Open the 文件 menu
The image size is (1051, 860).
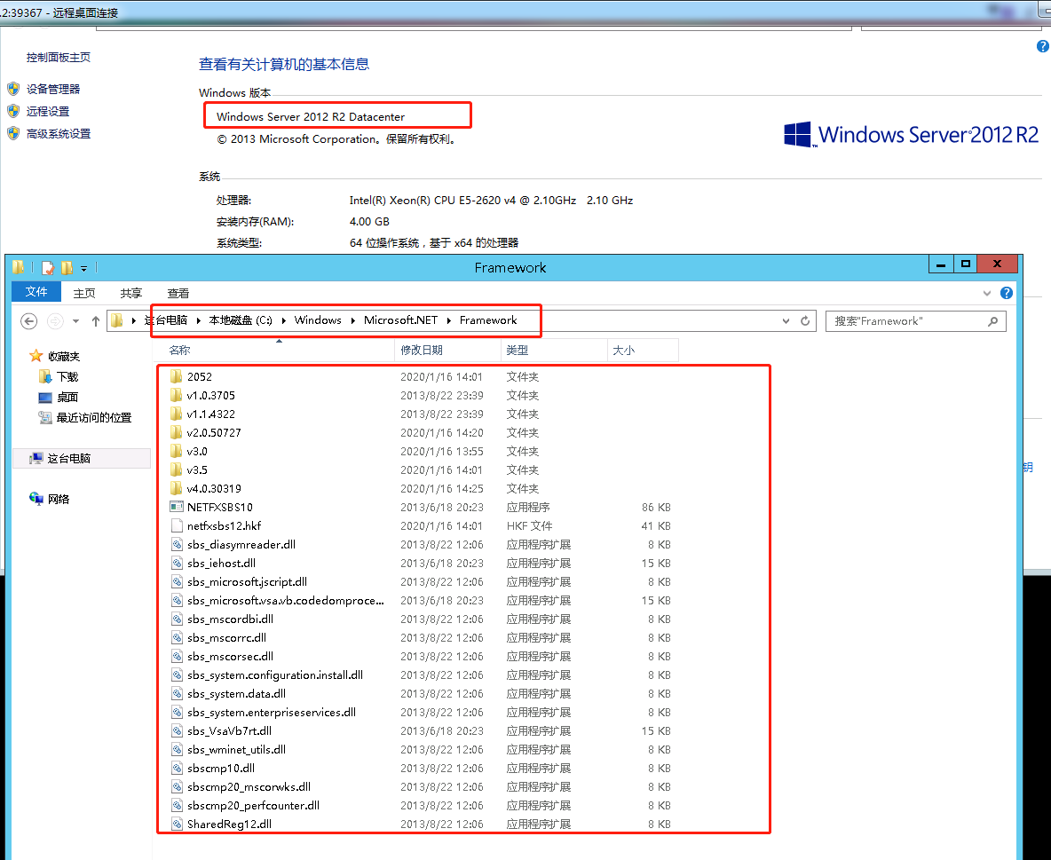[x=36, y=292]
